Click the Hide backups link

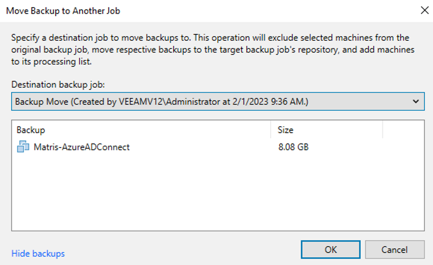click(38, 253)
